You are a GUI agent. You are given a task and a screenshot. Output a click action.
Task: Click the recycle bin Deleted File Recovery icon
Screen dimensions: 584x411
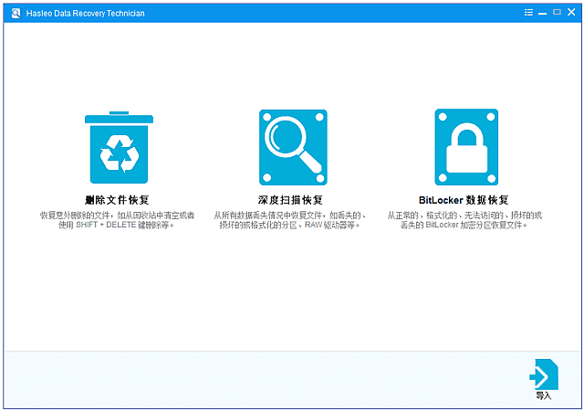point(117,149)
